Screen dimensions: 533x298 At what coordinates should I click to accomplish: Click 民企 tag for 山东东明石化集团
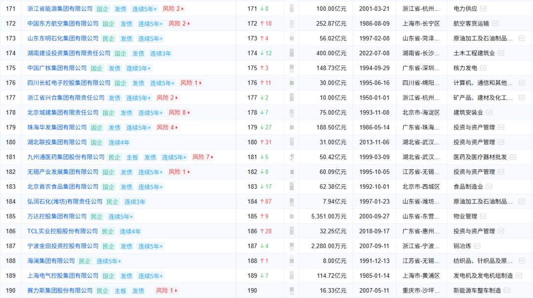pyautogui.click(x=109, y=38)
